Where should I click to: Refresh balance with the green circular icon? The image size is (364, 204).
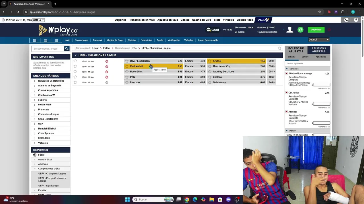300,30
